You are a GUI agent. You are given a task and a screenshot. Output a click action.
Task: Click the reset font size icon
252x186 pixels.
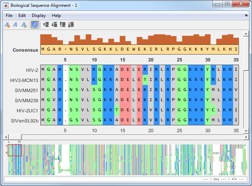pos(15,25)
